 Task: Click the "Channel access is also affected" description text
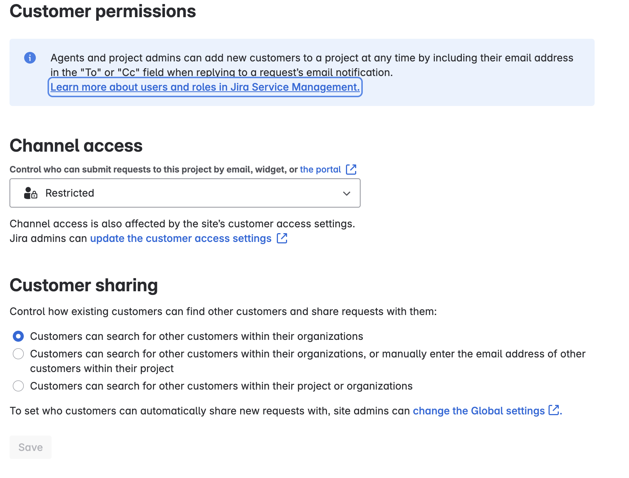coord(182,224)
